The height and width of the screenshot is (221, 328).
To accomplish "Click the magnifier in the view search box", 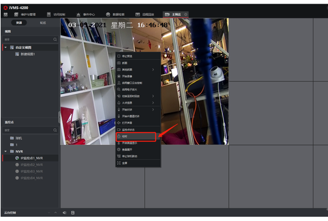I will [x=55, y=39].
